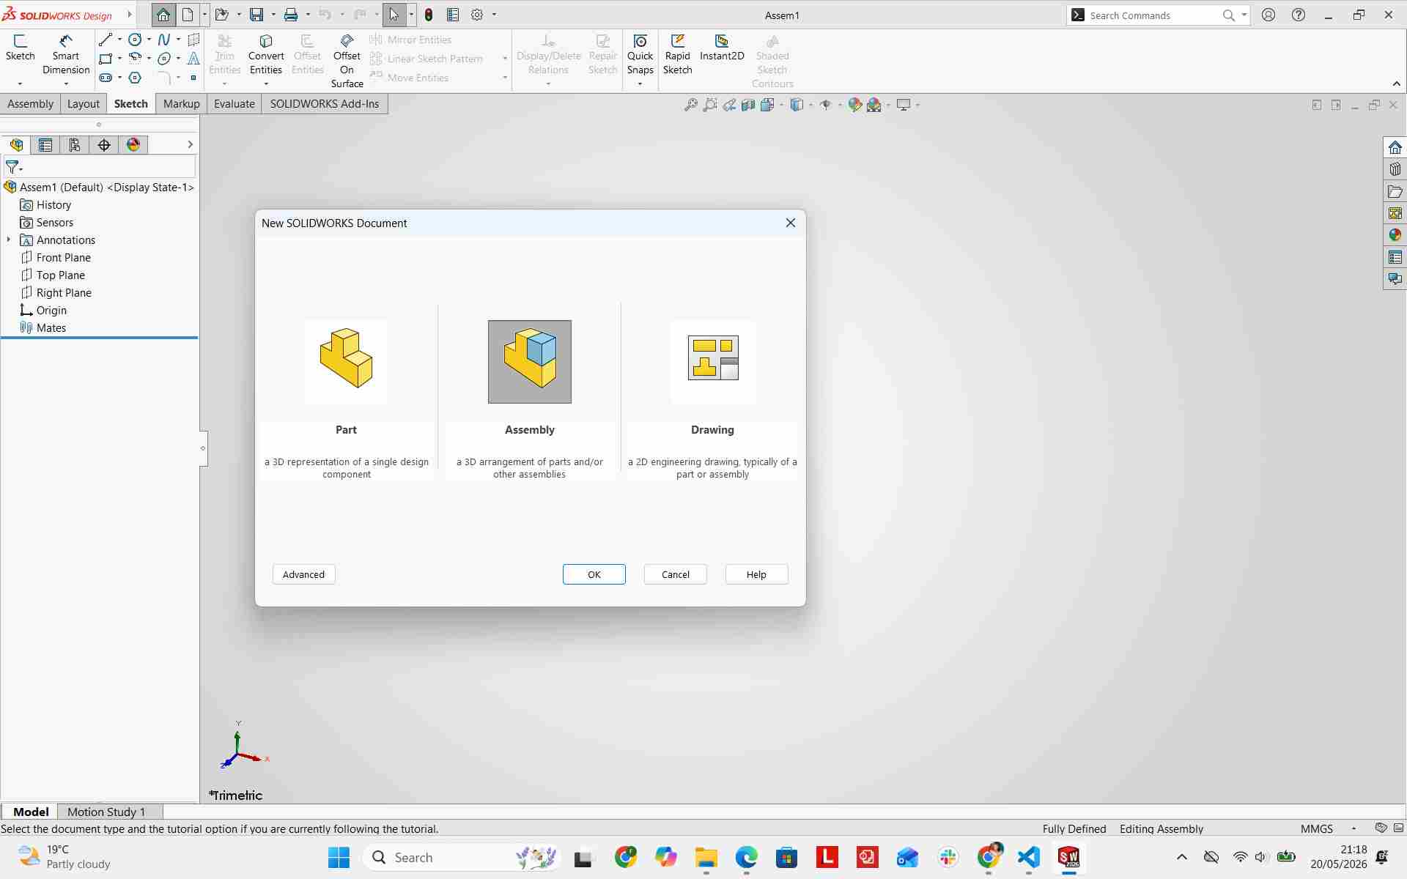1407x879 pixels.
Task: Switch to the Assembly ribbon tab
Action: pyautogui.click(x=31, y=104)
